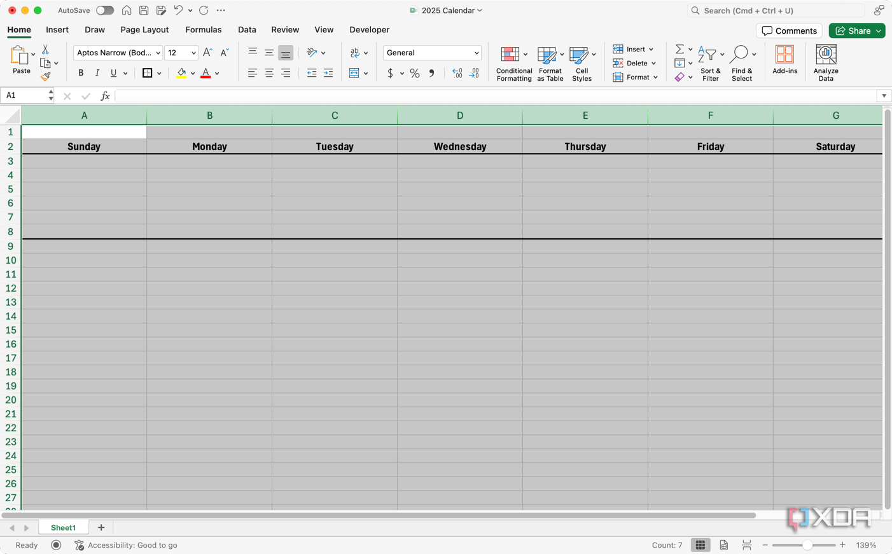892x554 pixels.
Task: Open the Developer tab
Action: pyautogui.click(x=369, y=30)
